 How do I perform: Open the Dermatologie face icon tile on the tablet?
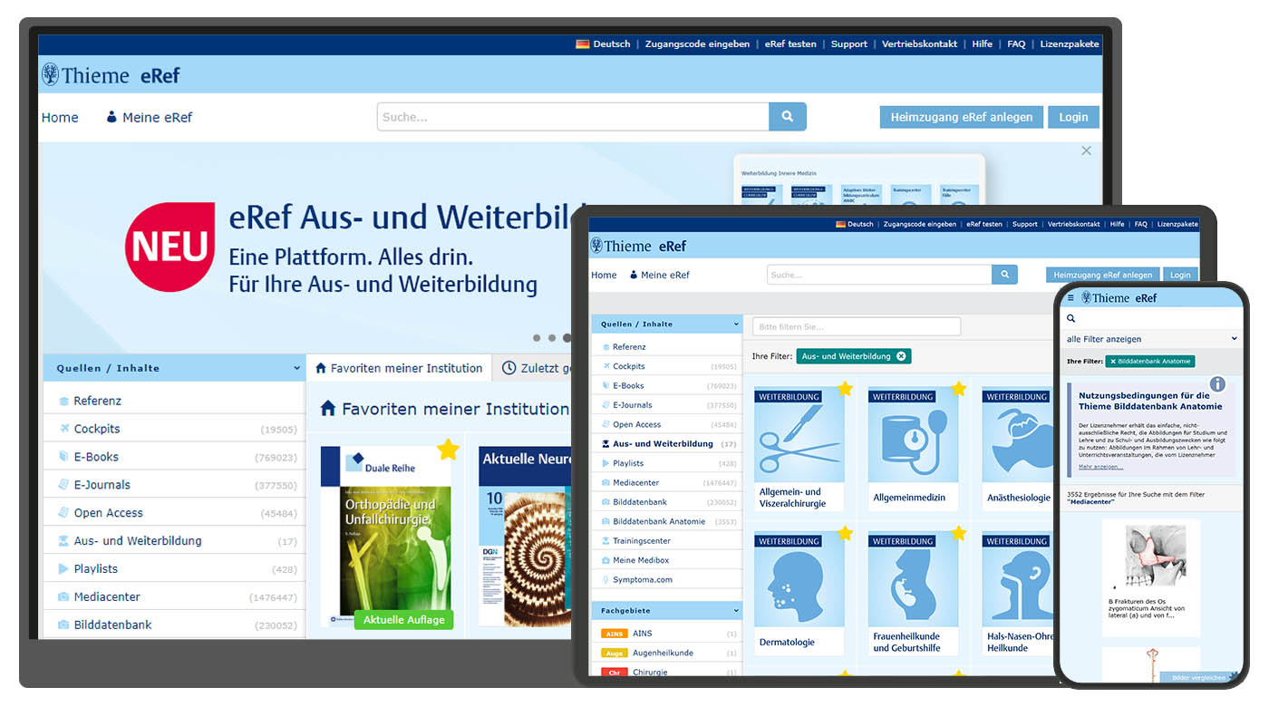coord(799,580)
